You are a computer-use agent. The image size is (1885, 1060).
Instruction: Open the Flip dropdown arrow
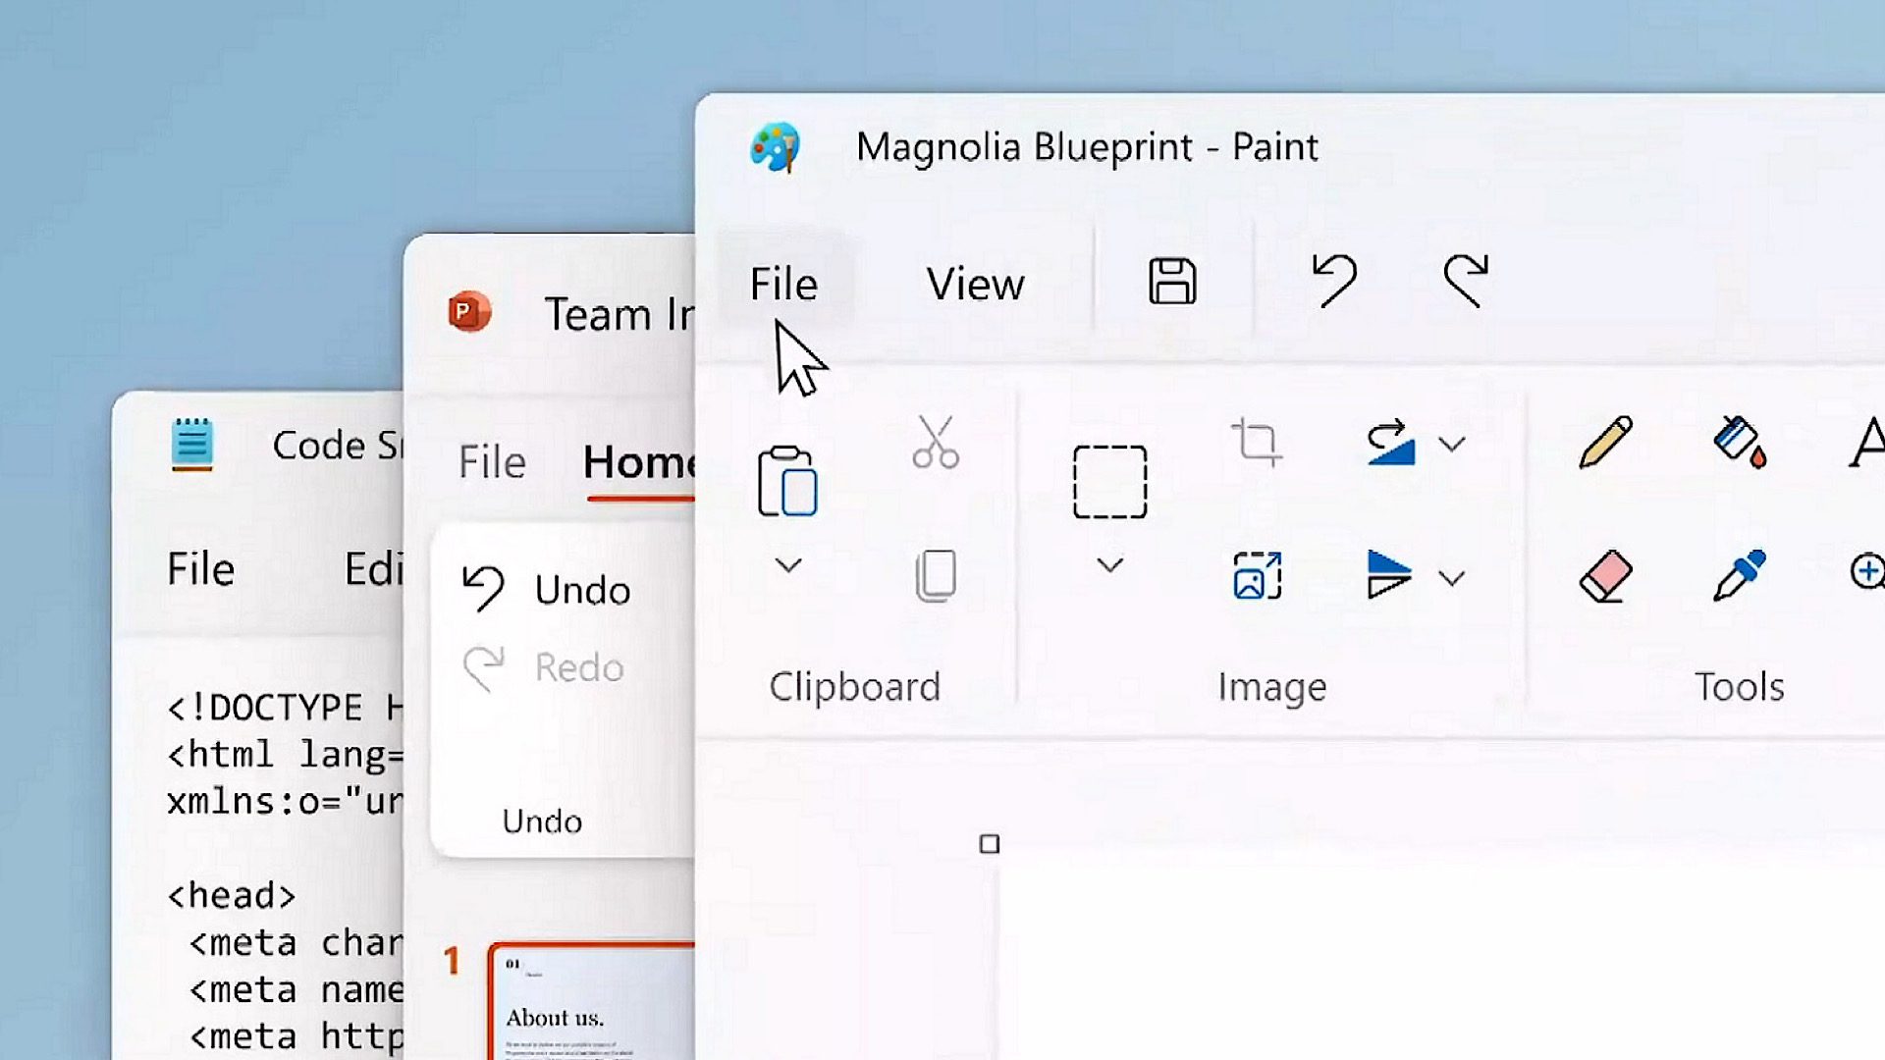click(x=1452, y=578)
